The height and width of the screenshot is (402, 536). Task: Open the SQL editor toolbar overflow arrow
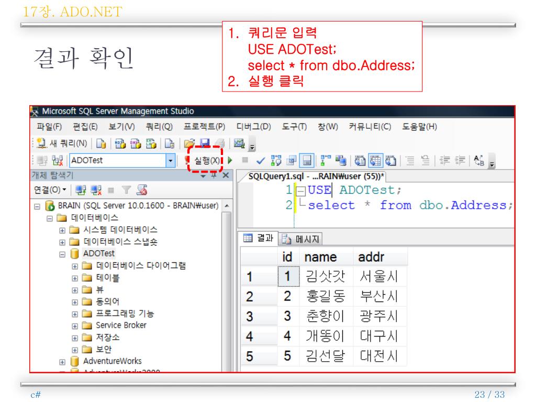[492, 164]
